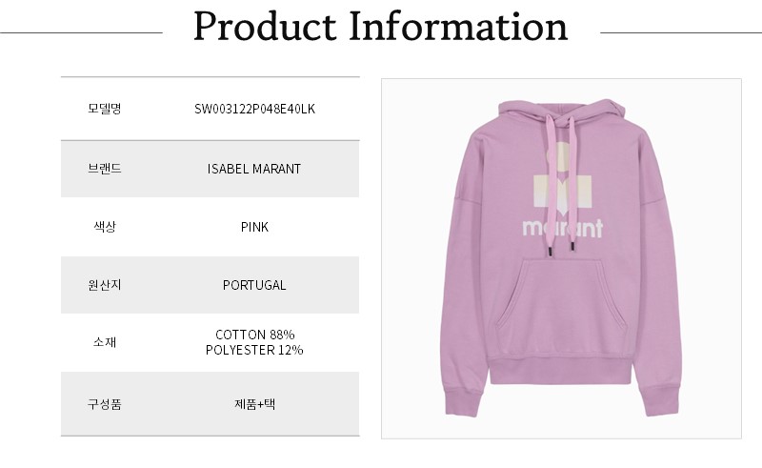Click the Product Information heading

click(381, 28)
